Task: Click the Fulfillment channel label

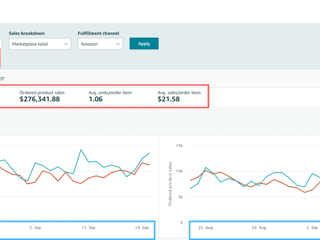Action: click(x=99, y=33)
